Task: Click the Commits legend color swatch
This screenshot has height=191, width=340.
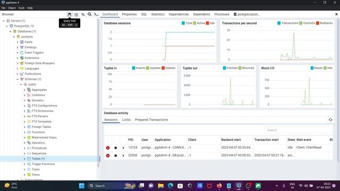Action: point(301,23)
